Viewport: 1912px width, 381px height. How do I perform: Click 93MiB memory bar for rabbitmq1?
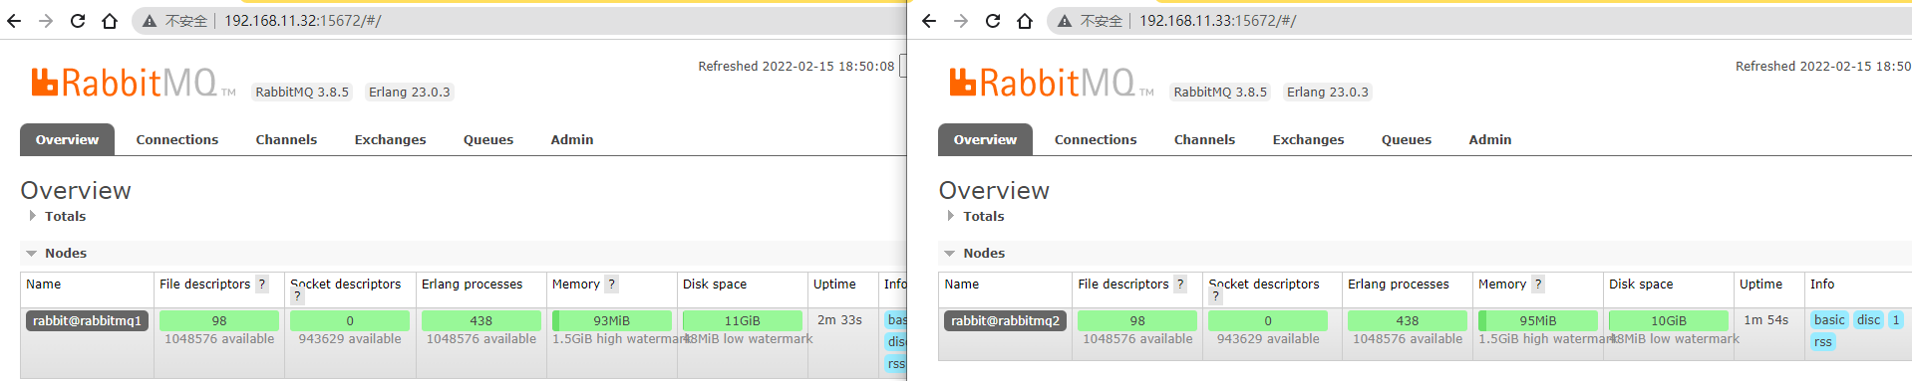(611, 320)
